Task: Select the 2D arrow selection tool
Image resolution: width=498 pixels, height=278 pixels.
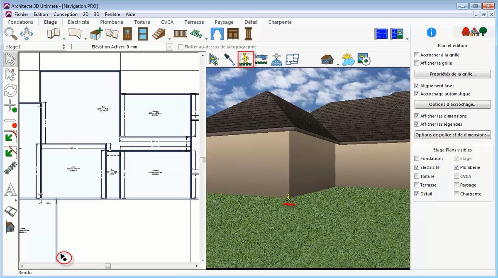Action: [10, 59]
